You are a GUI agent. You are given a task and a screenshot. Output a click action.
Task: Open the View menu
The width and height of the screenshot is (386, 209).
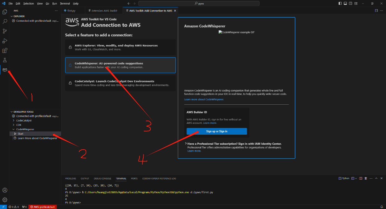(40, 4)
